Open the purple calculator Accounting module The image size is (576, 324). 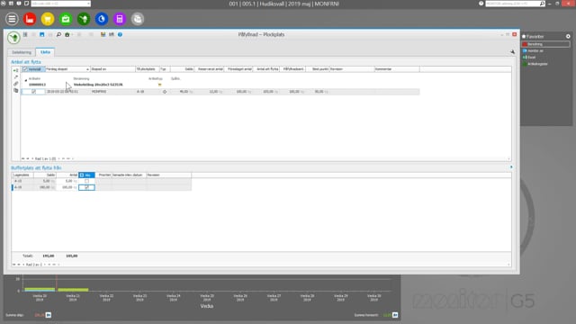coord(120,19)
